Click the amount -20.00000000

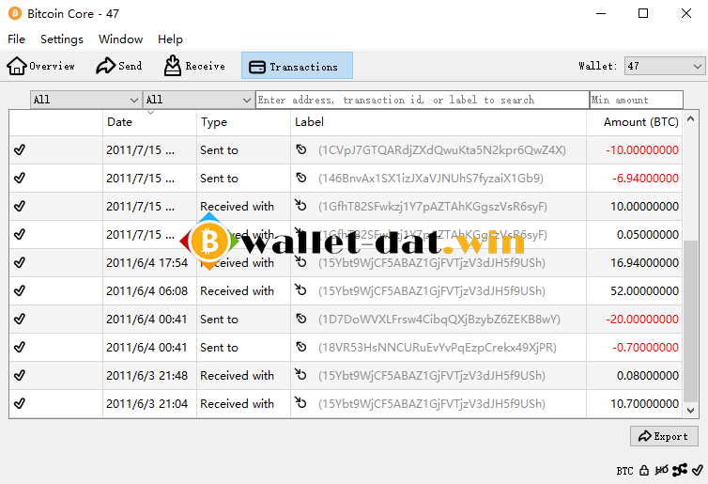(642, 319)
